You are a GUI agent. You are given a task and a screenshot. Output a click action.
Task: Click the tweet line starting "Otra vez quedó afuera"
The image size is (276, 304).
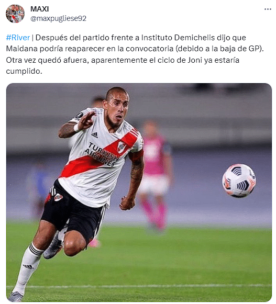click(x=123, y=60)
